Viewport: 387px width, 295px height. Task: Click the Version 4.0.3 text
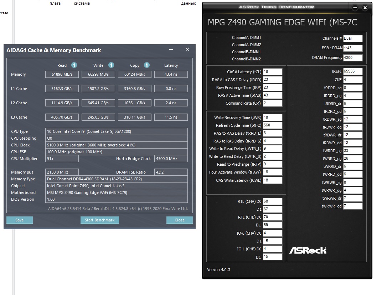219,270
